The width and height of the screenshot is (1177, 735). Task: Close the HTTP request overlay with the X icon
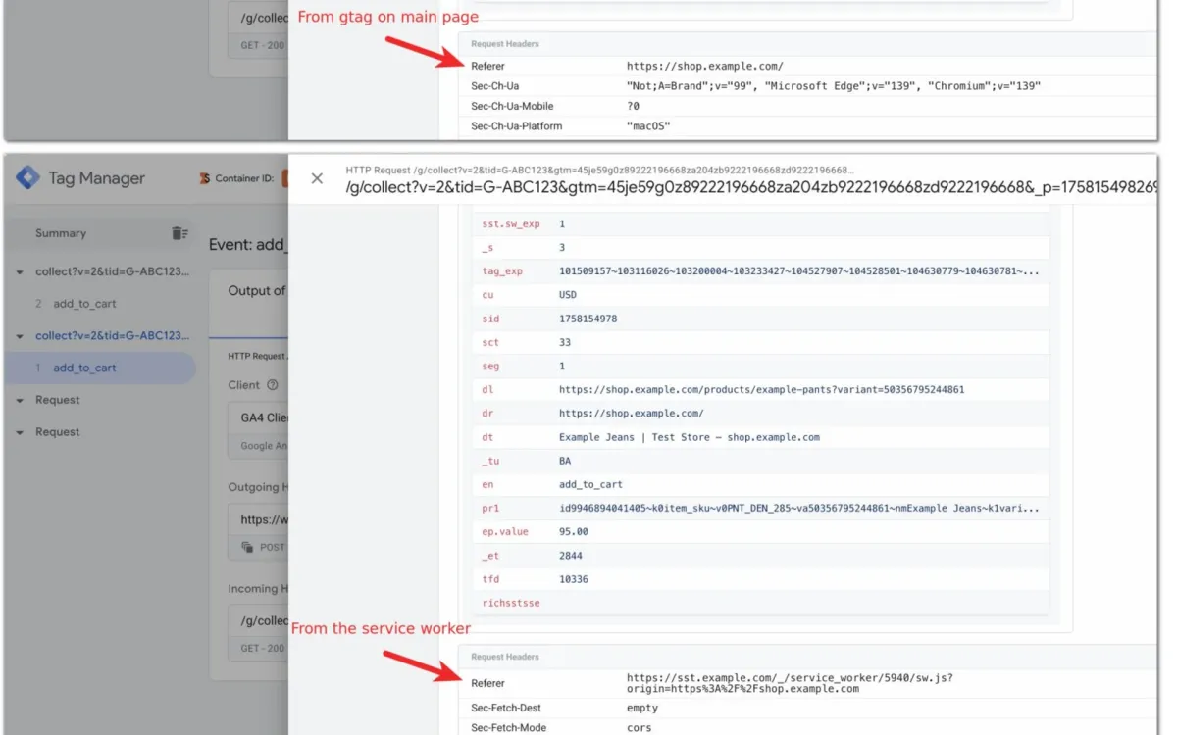coord(317,178)
